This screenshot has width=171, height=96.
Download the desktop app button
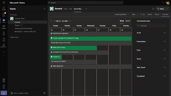(x=4, y=93)
